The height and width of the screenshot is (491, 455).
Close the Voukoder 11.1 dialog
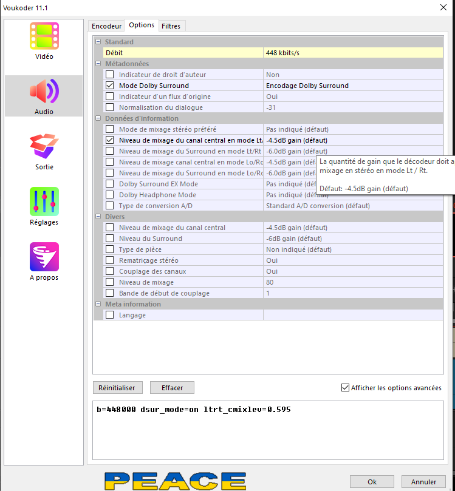443,7
